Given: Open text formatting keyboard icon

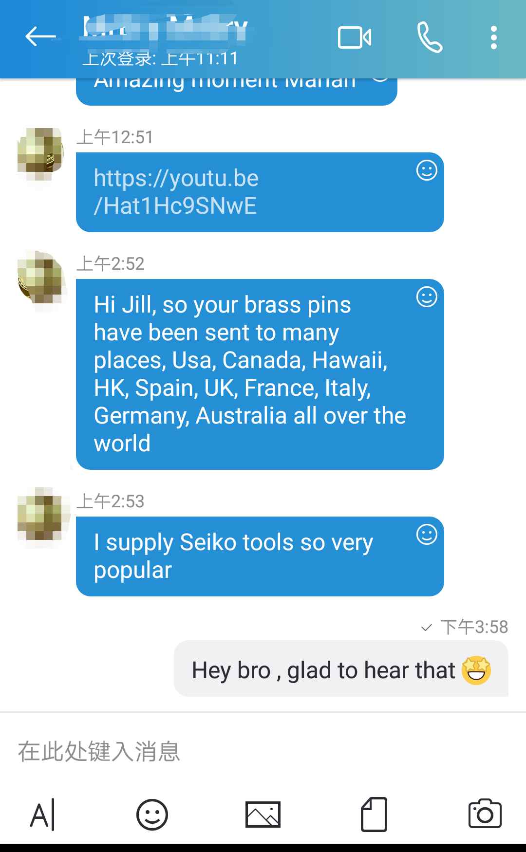Looking at the screenshot, I should (x=42, y=815).
